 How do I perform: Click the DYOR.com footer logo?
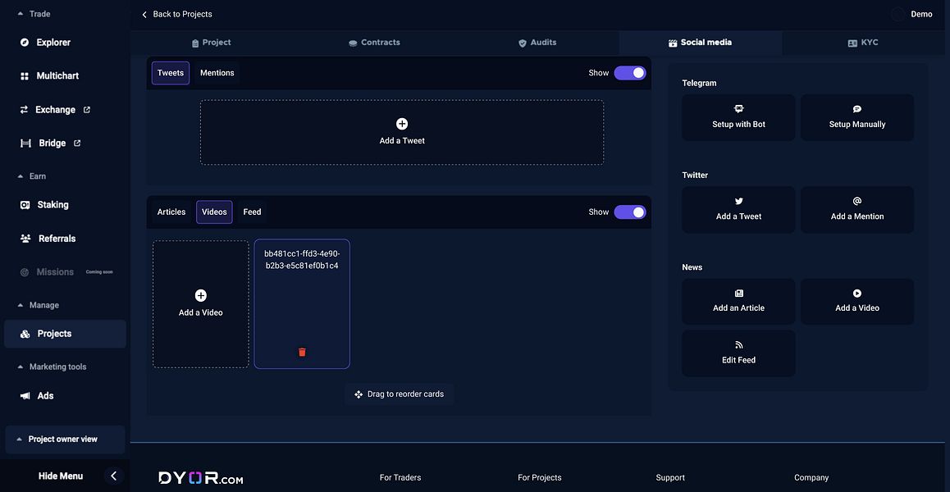coord(200,478)
